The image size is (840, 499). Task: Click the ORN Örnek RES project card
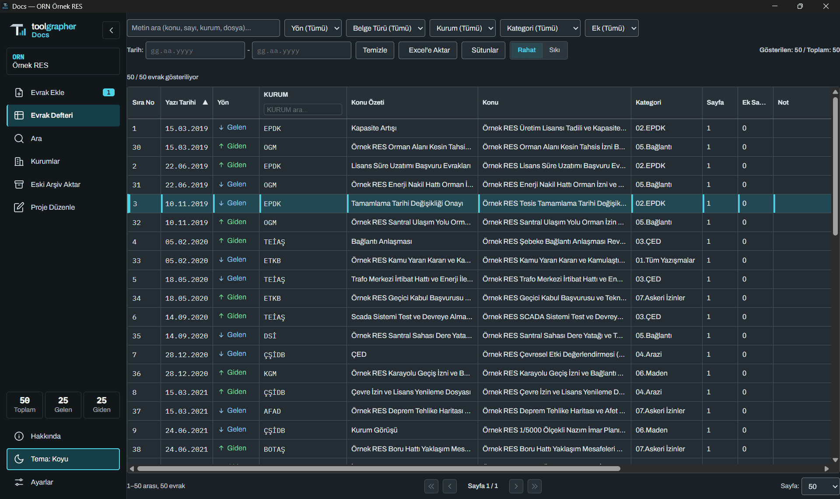(63, 61)
